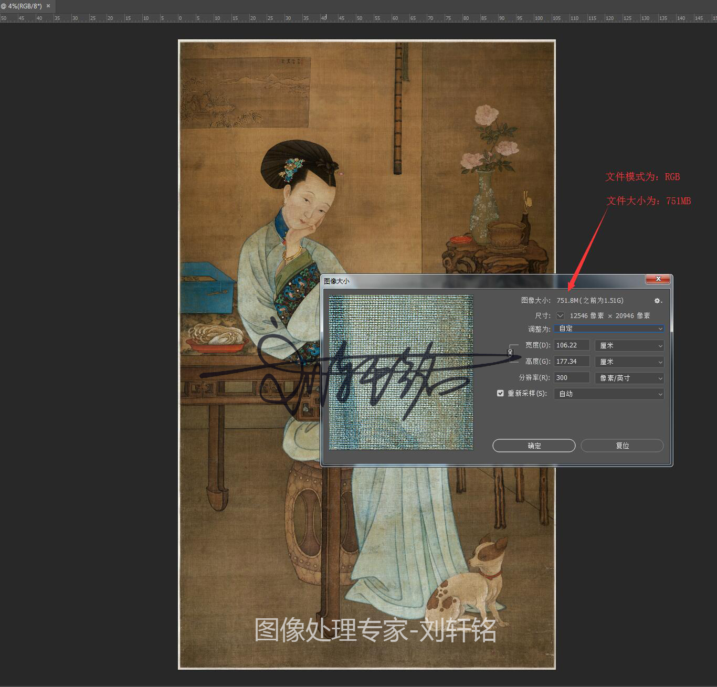Close the document tab 4%(RGB/8*)
The height and width of the screenshot is (687, 717).
(x=48, y=6)
